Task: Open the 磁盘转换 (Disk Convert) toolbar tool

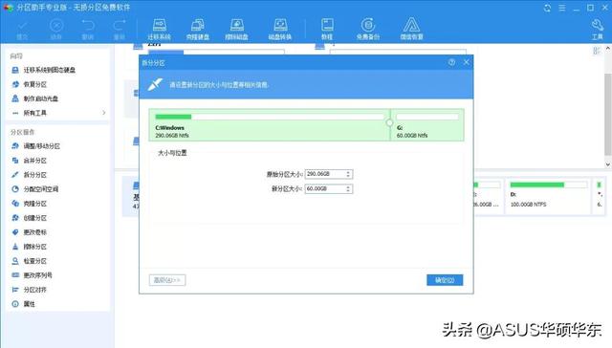Action: point(280,30)
